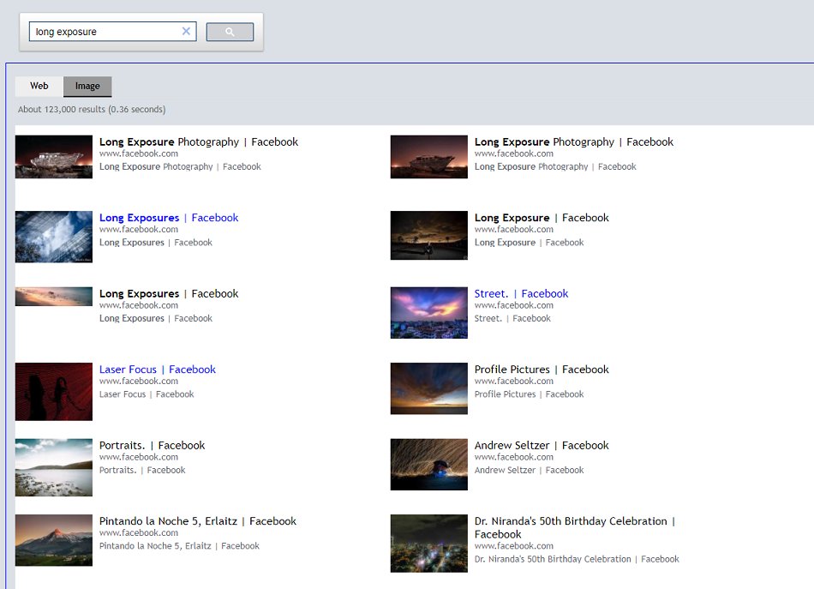Viewport: 814px width, 589px height.
Task: Click gray 'Portraits. | Facebook' snippet
Action: (142, 470)
